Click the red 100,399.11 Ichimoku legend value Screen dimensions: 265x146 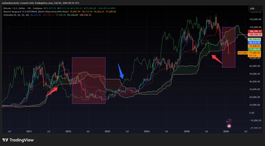pyautogui.click(x=48, y=15)
